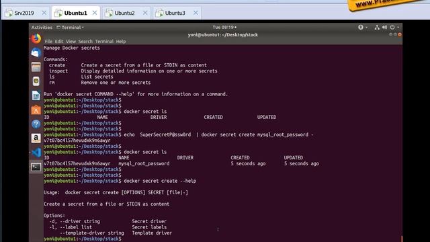Open Visual Studio Code from dock
Screen dimensions: 430x242
[x=36, y=153]
